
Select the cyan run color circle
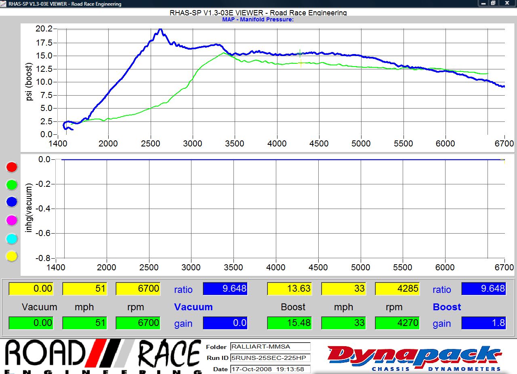coord(12,238)
